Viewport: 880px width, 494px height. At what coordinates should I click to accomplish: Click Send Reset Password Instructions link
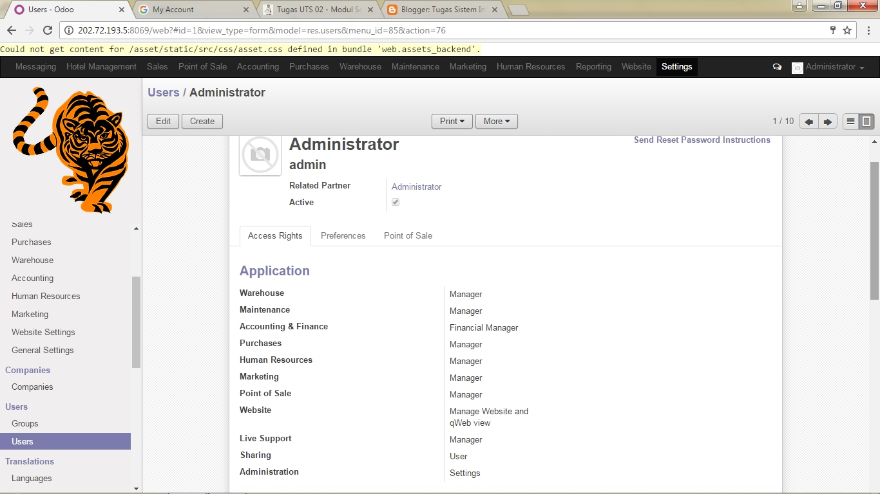[x=702, y=140]
